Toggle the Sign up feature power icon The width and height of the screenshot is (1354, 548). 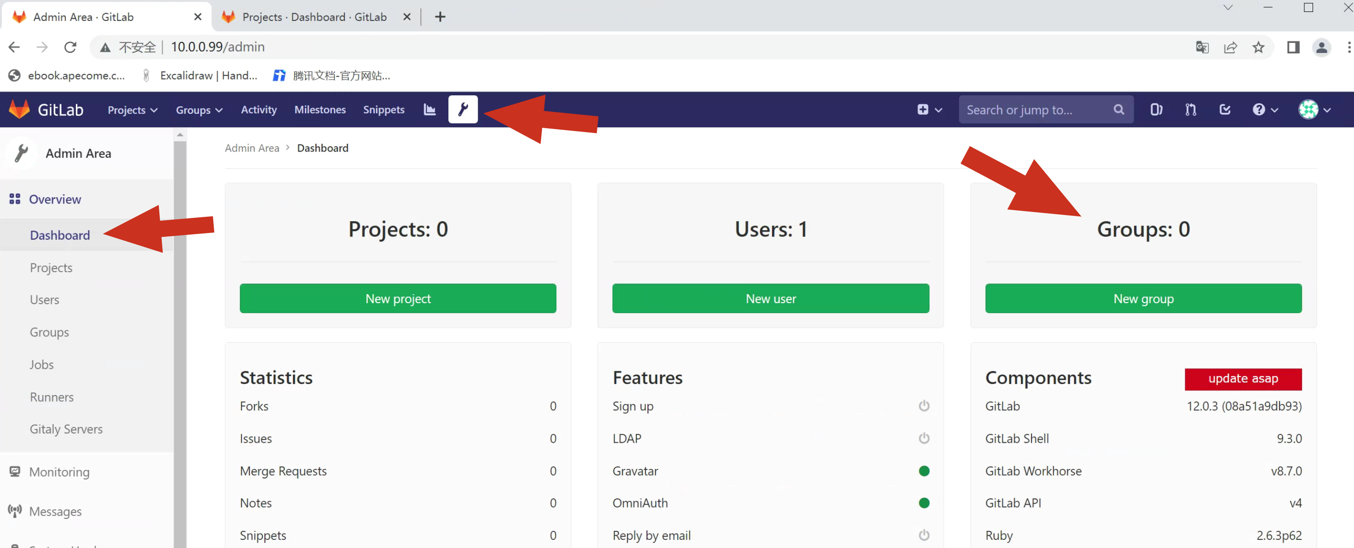pos(924,406)
